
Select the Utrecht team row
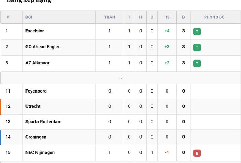click(120, 107)
